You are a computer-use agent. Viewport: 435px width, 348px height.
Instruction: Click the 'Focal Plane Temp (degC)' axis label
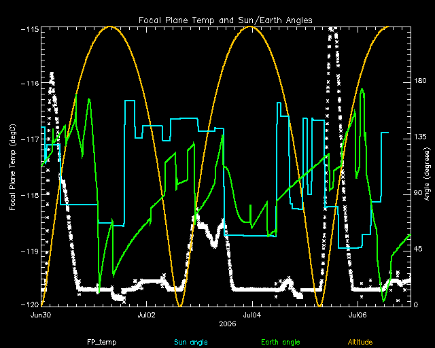coord(14,167)
